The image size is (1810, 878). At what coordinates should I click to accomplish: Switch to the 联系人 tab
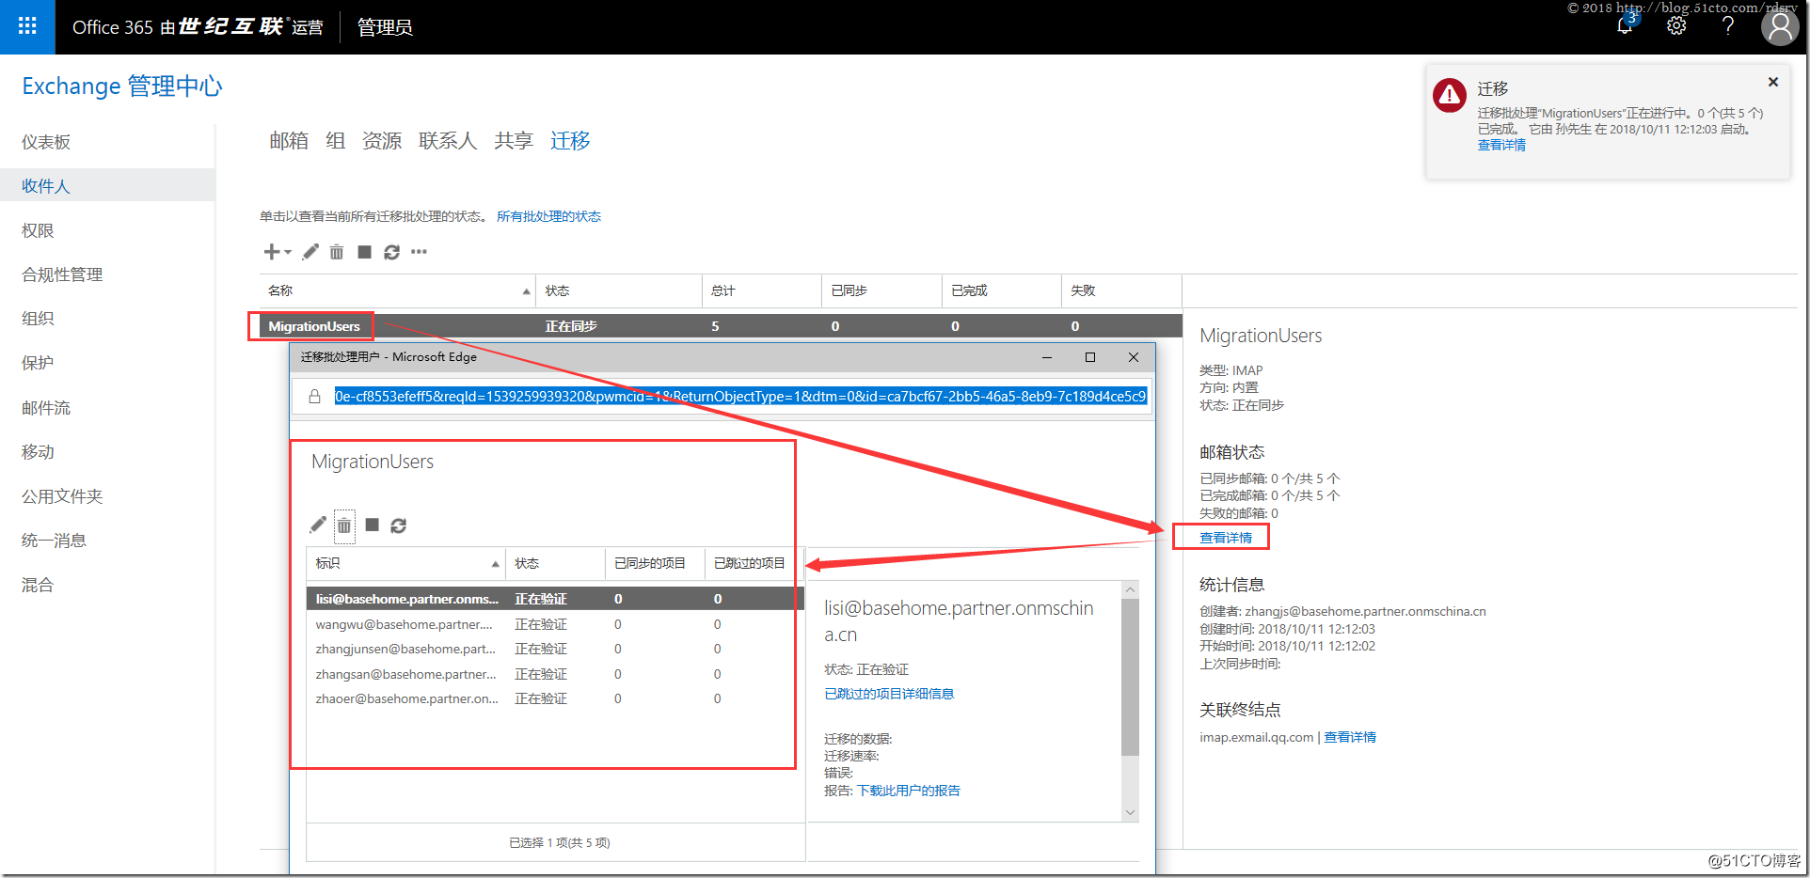pos(448,141)
